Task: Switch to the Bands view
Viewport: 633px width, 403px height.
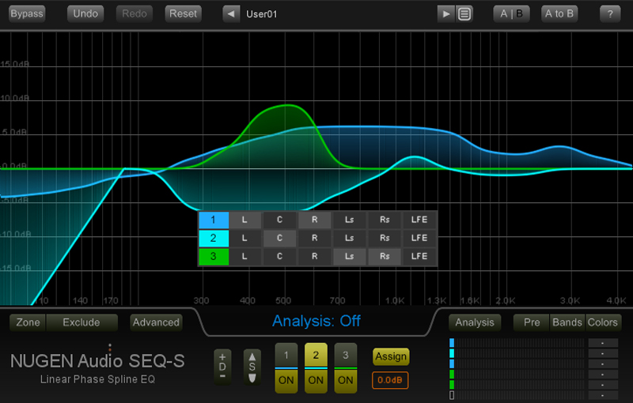Action: click(567, 322)
